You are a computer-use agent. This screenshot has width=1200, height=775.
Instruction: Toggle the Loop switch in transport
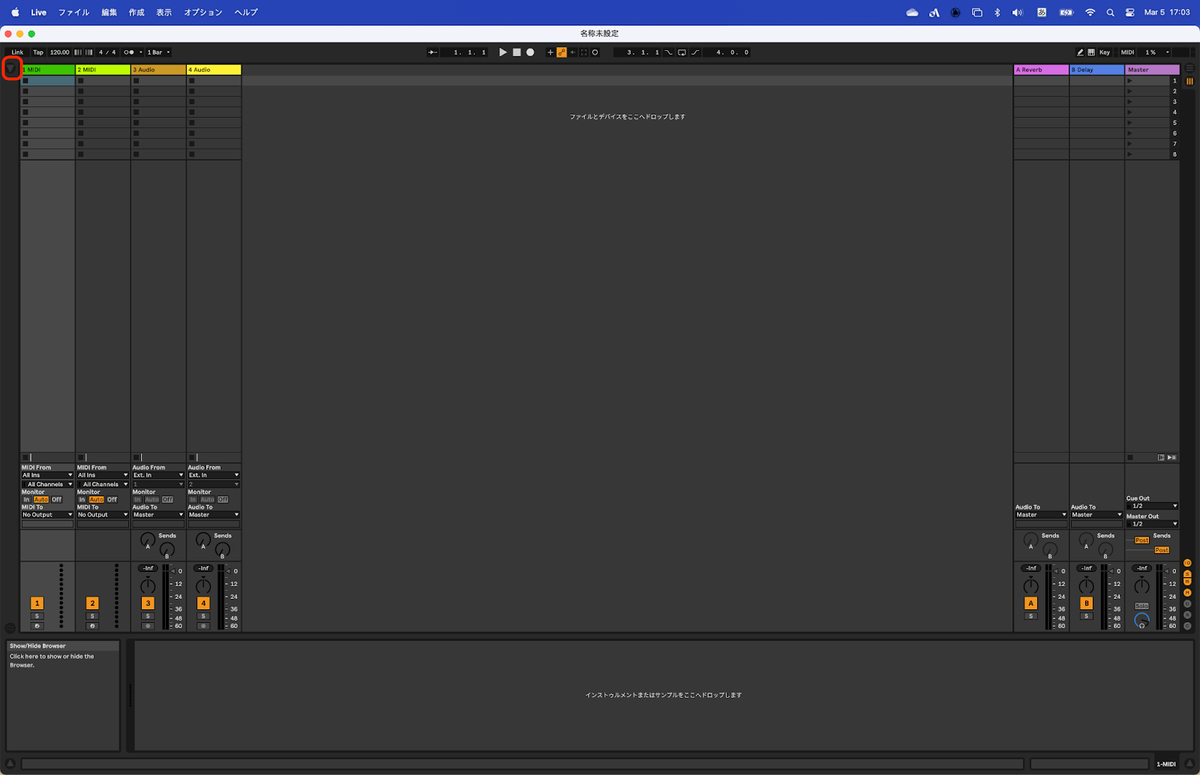tap(682, 52)
